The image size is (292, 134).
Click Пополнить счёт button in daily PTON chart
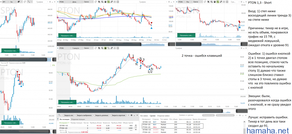(67, 35)
